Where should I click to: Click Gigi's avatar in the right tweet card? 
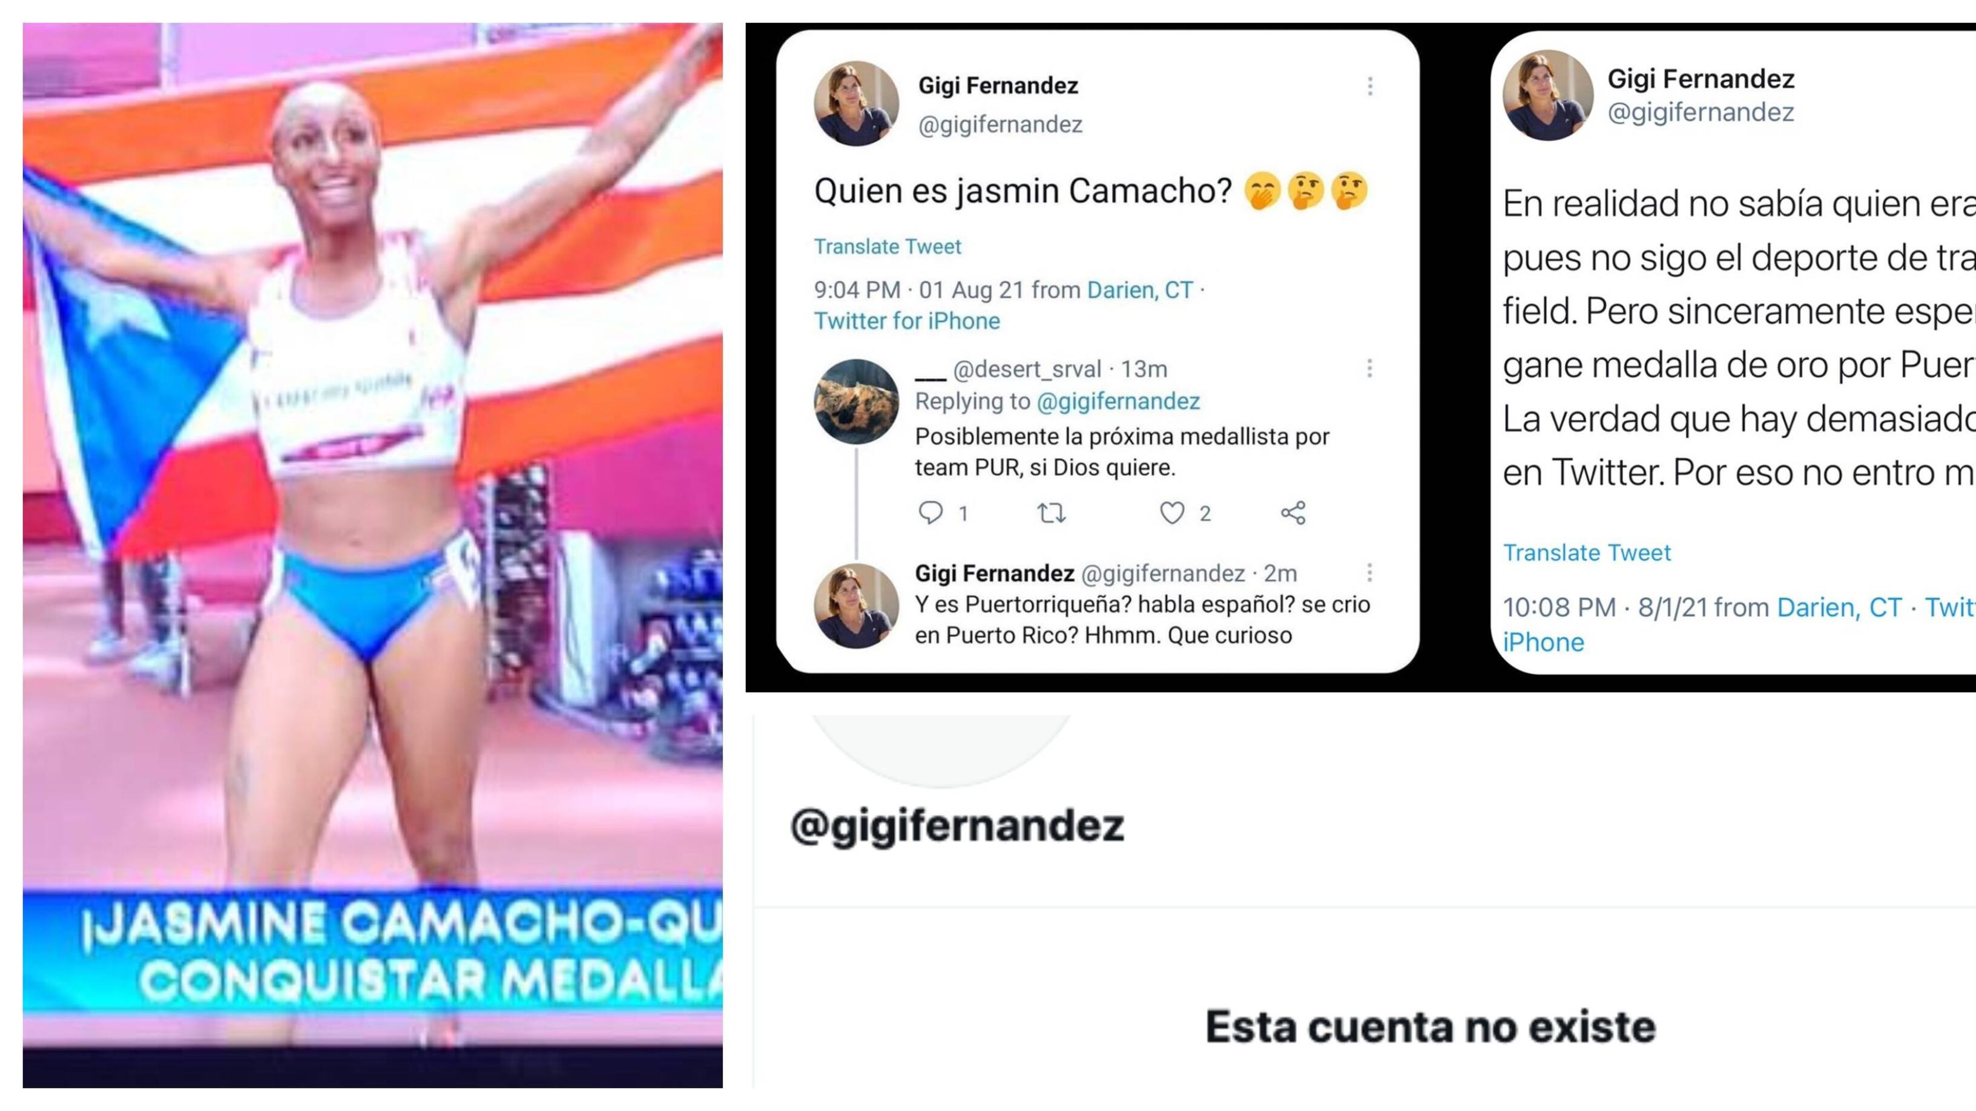[x=1547, y=95]
